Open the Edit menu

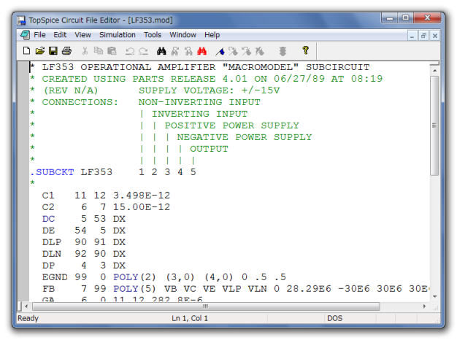60,35
